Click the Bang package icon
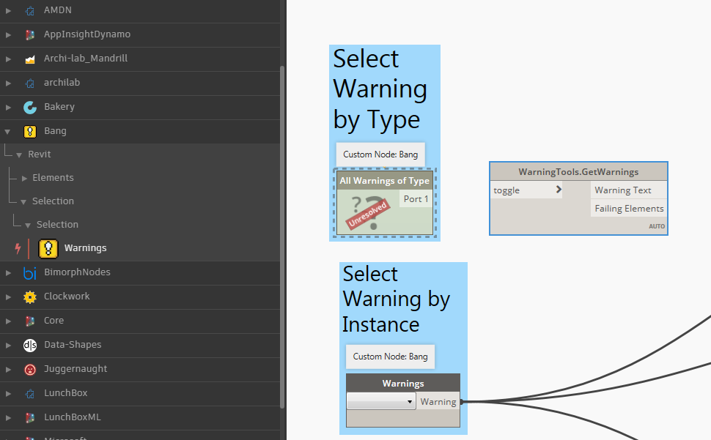This screenshot has height=440, width=711. 30,131
